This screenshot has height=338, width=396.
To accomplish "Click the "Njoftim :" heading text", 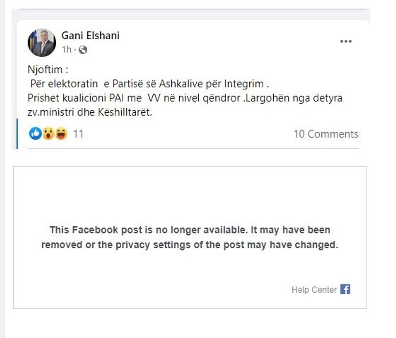I will pos(48,70).
